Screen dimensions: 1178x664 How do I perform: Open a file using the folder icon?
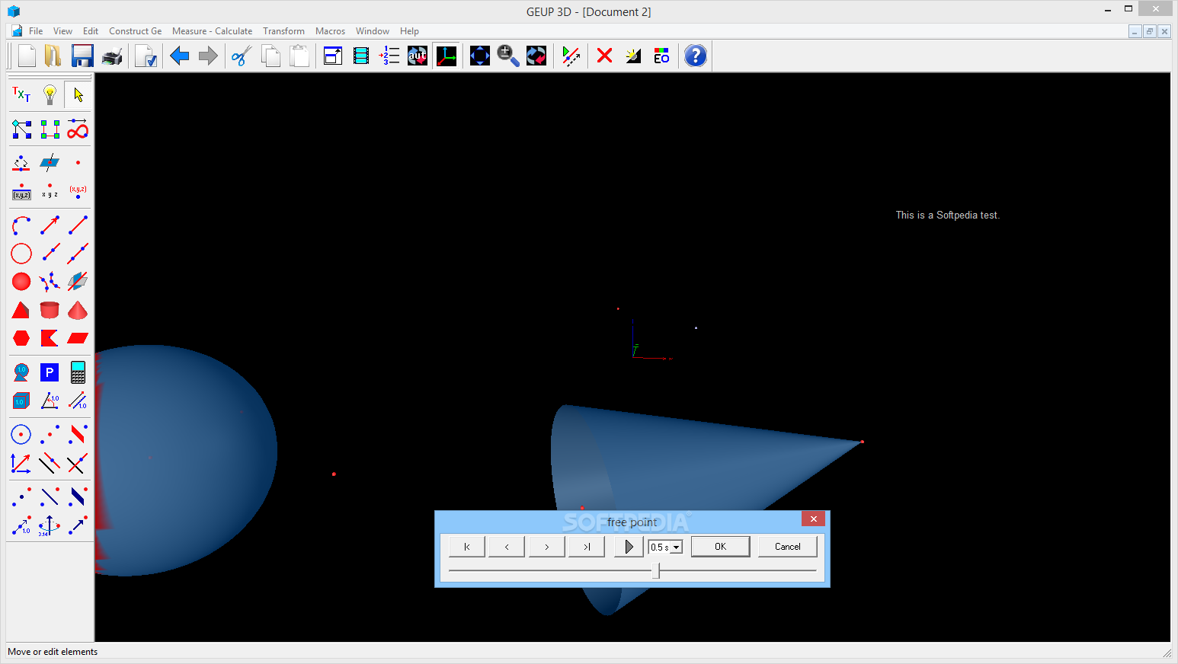(x=53, y=56)
